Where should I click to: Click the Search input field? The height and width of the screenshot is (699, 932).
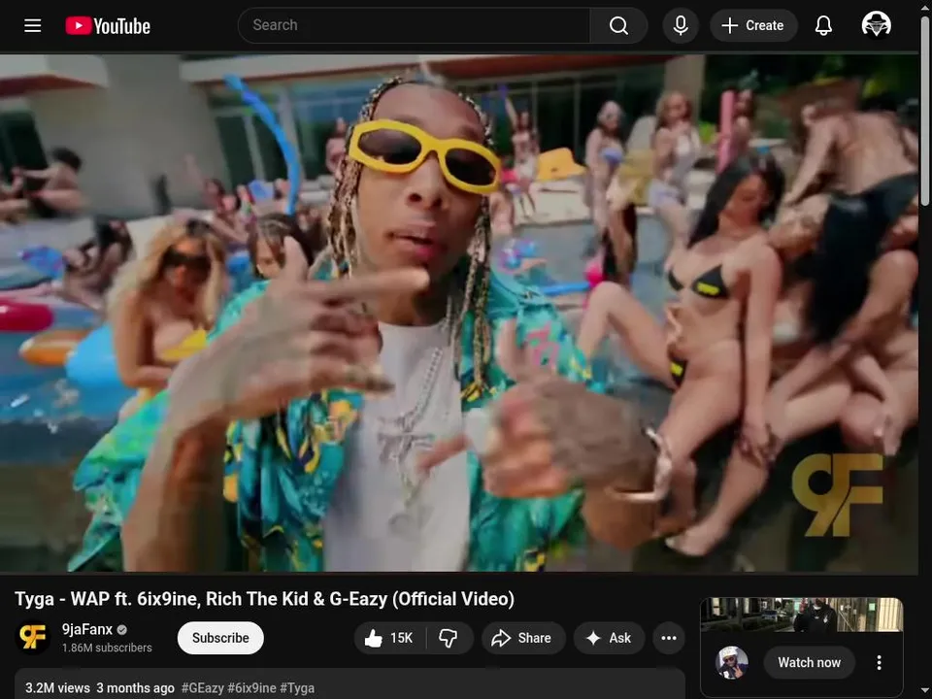tap(414, 25)
